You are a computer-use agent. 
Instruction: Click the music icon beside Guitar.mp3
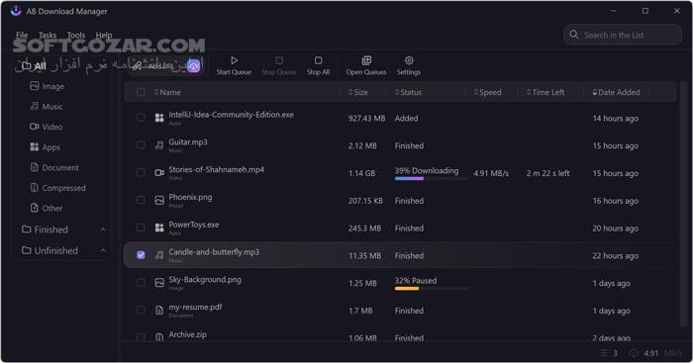(x=159, y=145)
